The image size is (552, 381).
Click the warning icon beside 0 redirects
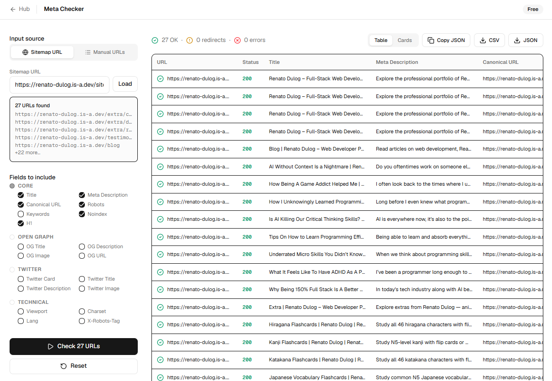(190, 40)
